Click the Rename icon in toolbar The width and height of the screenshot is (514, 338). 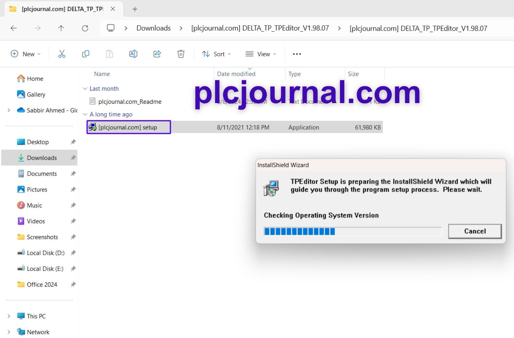point(133,54)
